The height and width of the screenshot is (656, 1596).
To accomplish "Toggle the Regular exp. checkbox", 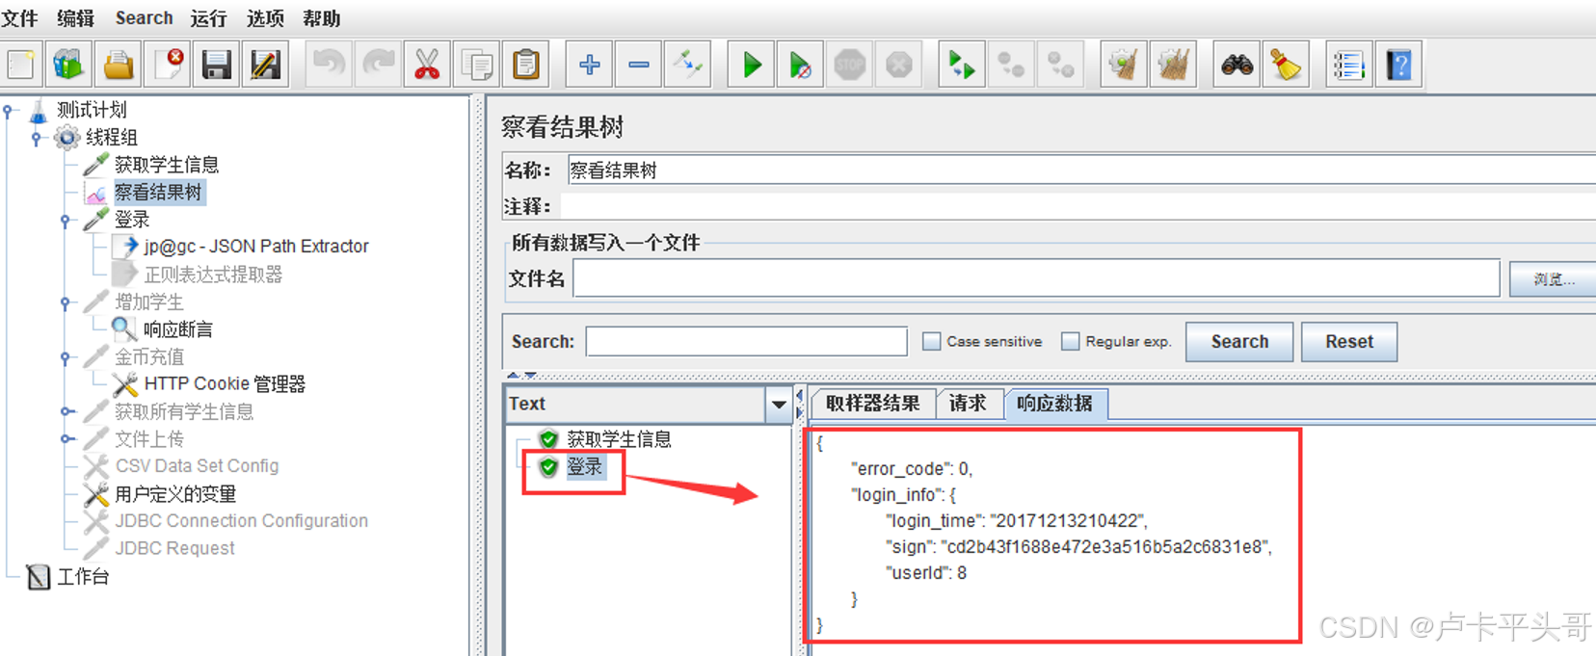I will point(1070,341).
